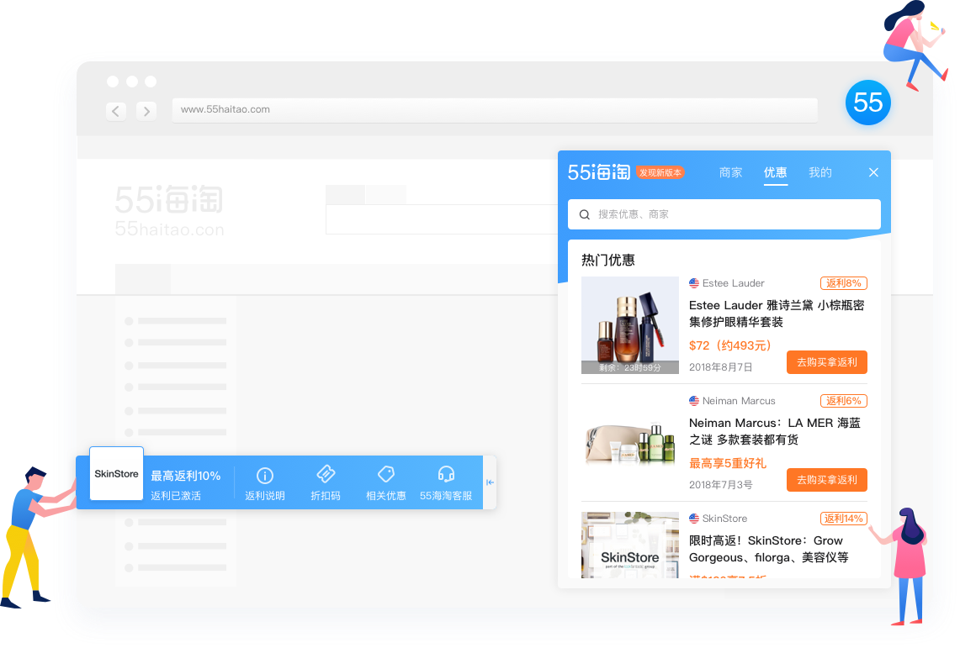Click 去购买拿返利 for Neiman Marcus deal
960x648 pixels.
pyautogui.click(x=826, y=480)
